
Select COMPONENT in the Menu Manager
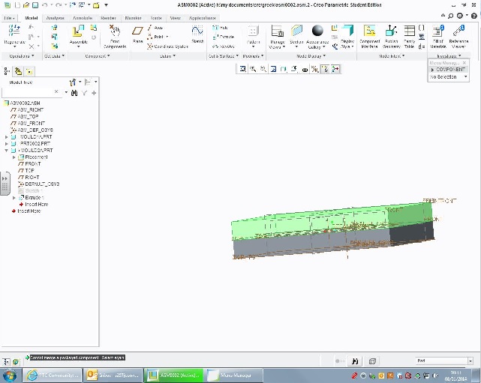pos(448,70)
